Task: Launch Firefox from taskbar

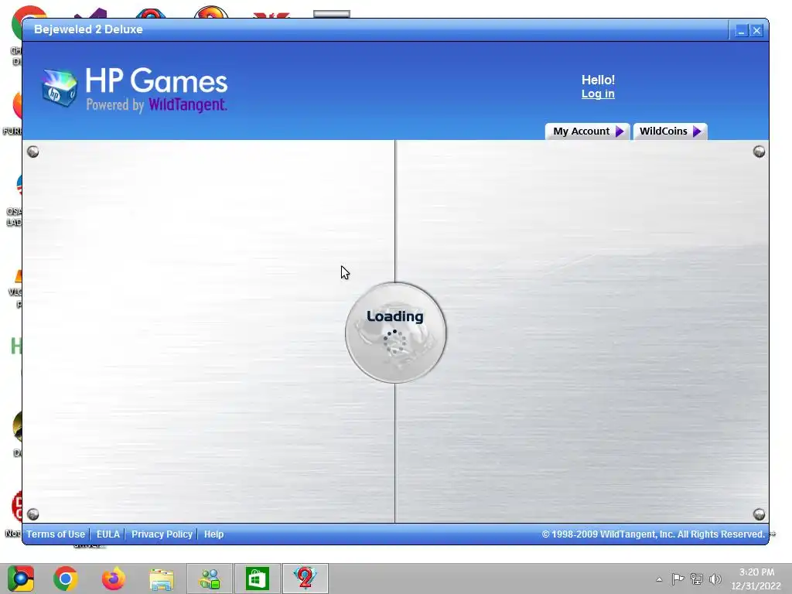Action: [113, 579]
